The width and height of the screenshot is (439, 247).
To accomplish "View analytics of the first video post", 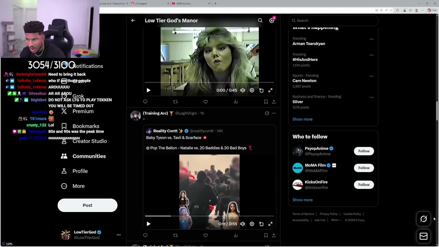I will 236,102.
